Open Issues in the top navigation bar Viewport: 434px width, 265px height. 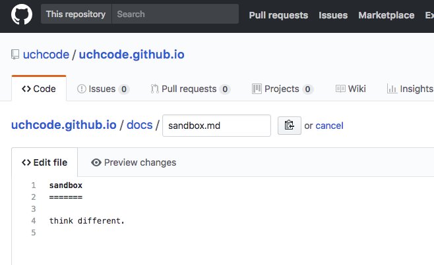(333, 15)
